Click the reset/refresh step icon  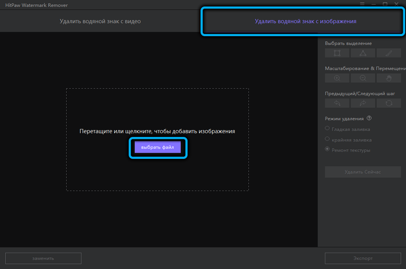pyautogui.click(x=389, y=103)
